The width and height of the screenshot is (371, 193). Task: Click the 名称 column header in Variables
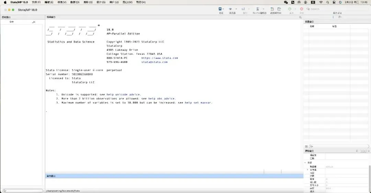(312, 26)
